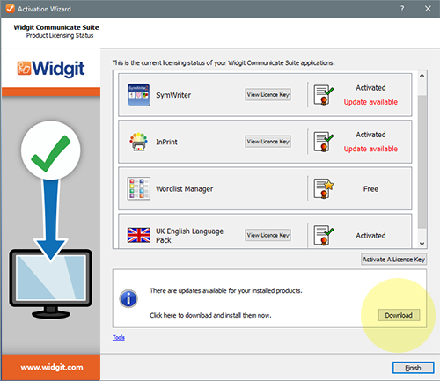Click the UK flag language pack icon
This screenshot has height=381, width=440.
[x=139, y=235]
